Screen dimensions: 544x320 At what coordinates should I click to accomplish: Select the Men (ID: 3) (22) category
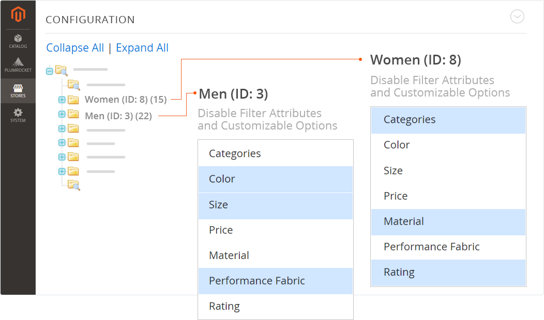(118, 116)
